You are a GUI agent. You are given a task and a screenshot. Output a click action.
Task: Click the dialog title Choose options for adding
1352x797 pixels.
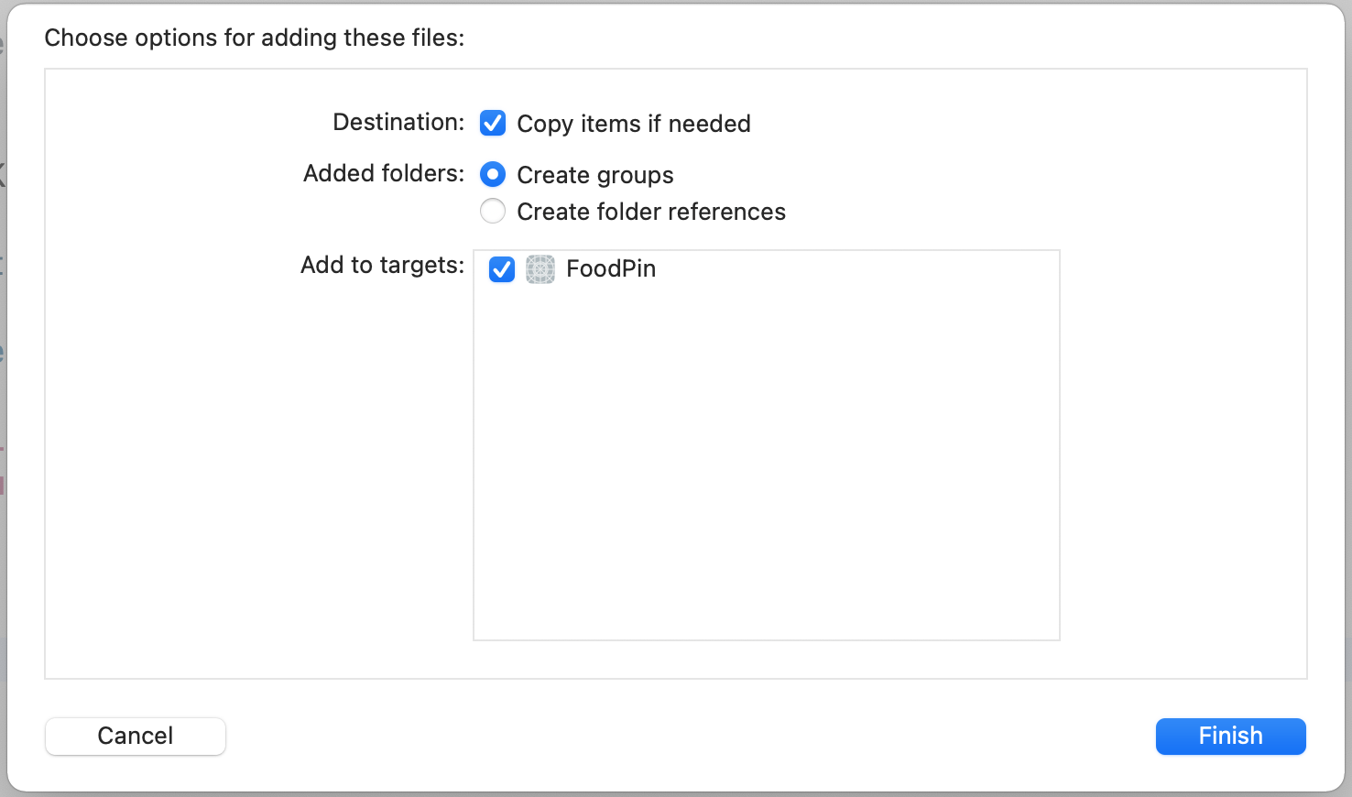254,38
